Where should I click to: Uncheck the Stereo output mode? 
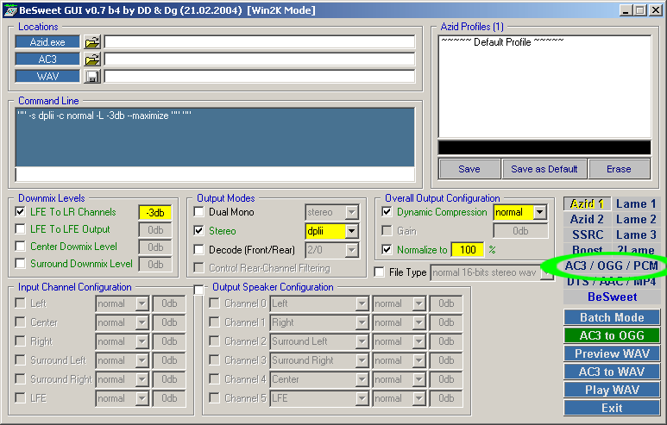pyautogui.click(x=198, y=231)
